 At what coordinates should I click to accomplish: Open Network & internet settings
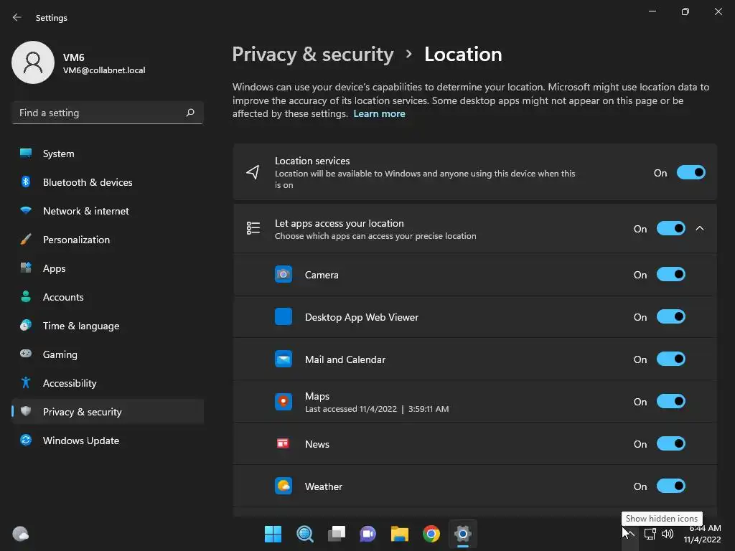tap(86, 211)
